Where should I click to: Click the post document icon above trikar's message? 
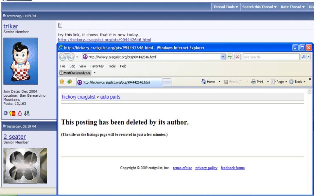click(60, 25)
